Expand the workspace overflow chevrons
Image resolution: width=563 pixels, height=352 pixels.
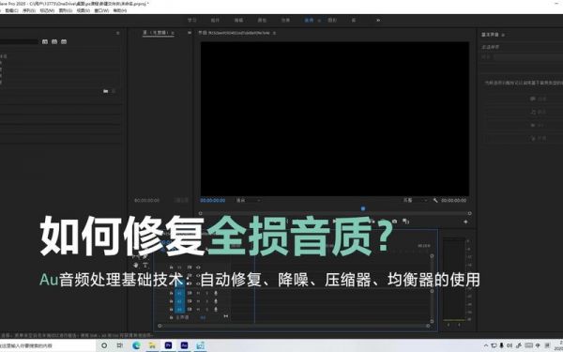click(x=378, y=21)
